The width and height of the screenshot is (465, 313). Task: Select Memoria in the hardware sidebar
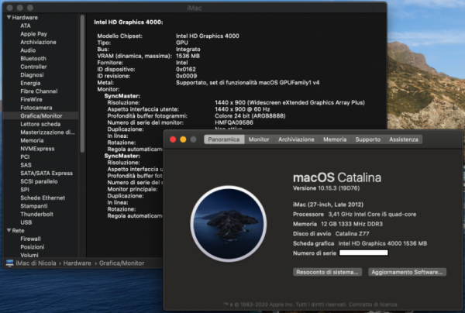(32, 140)
